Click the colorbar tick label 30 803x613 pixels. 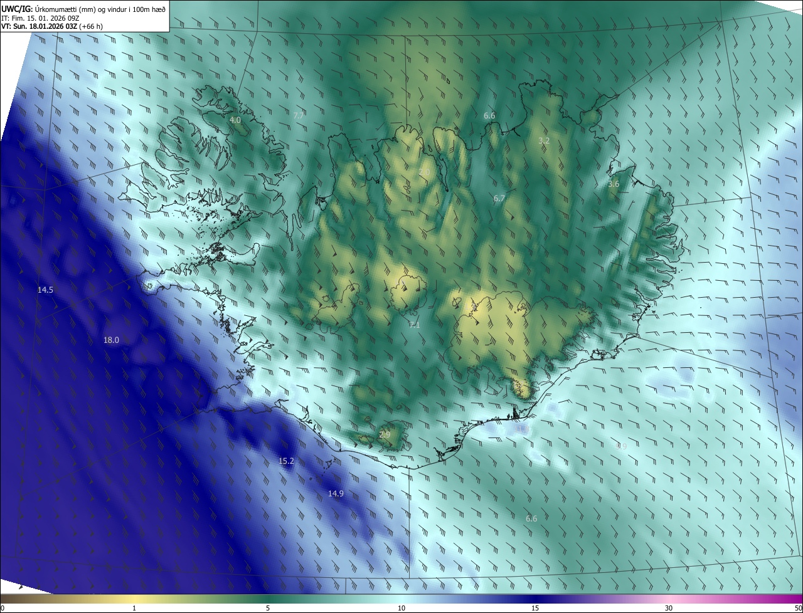pyautogui.click(x=669, y=608)
